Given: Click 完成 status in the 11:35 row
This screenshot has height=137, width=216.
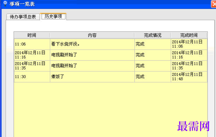Looking at the screenshot, I should click(153, 66).
